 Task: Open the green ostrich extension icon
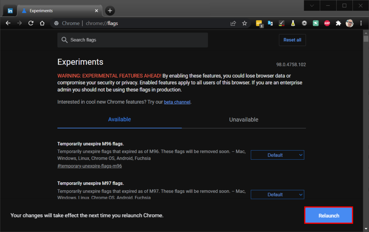click(x=316, y=23)
